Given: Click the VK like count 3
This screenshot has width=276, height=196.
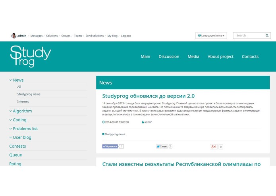Looking at the screenshot, I should pyautogui.click(x=122, y=146).
